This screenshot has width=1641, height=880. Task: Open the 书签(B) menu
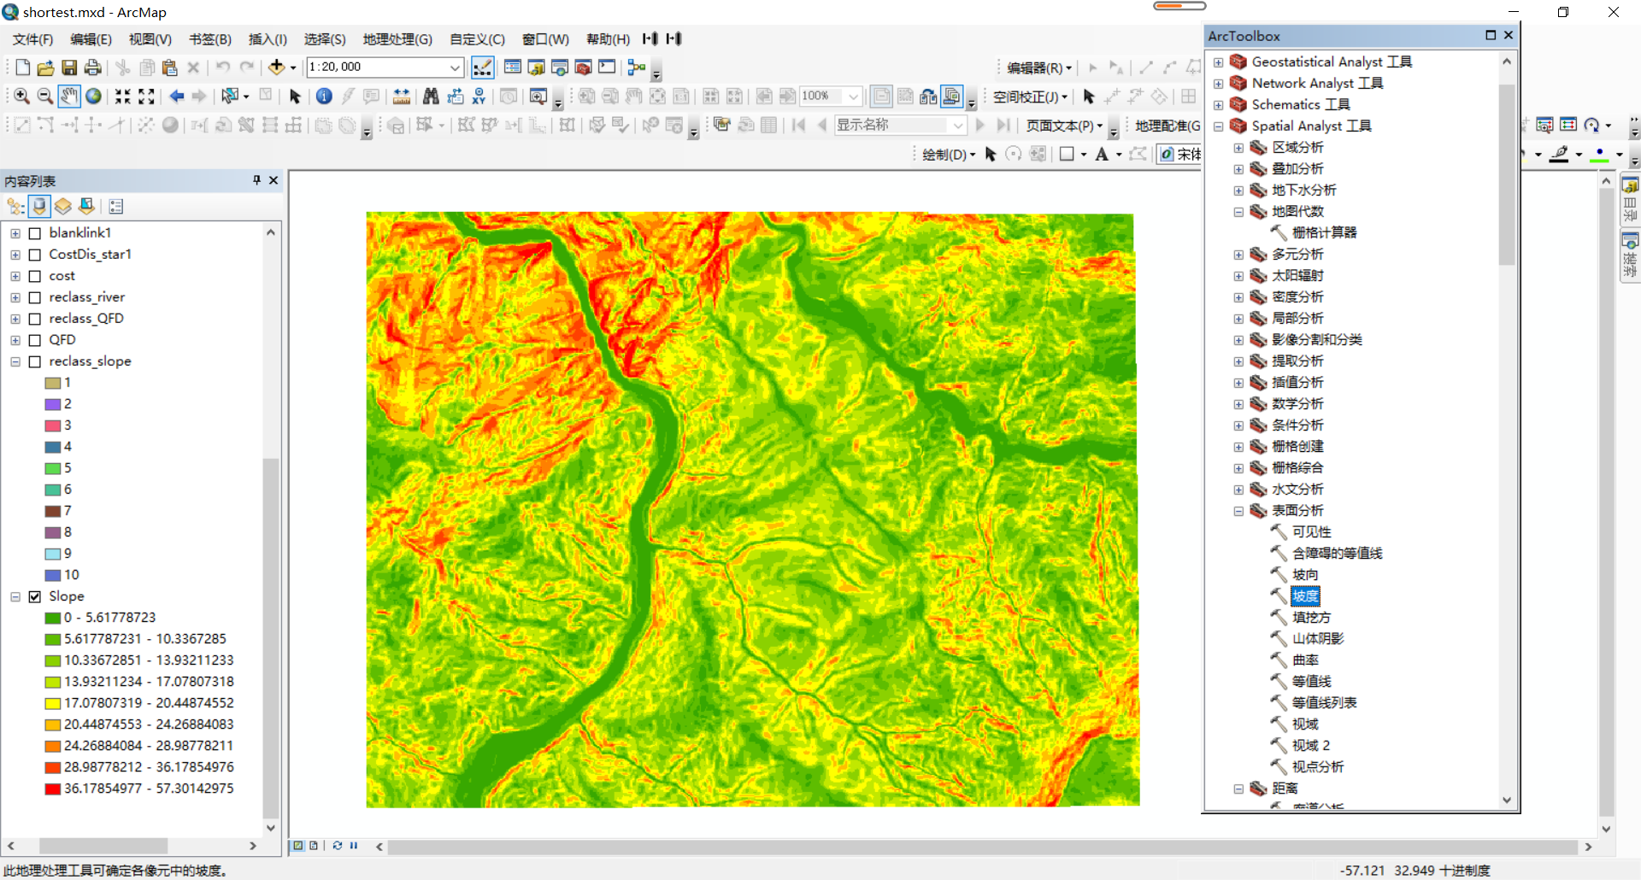(x=209, y=39)
